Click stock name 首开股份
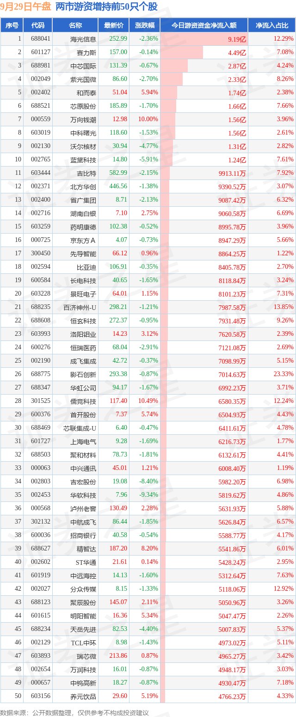 point(83,414)
